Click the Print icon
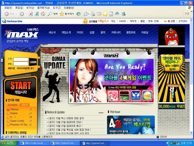This screenshot has height=146, width=194. tap(93, 14)
